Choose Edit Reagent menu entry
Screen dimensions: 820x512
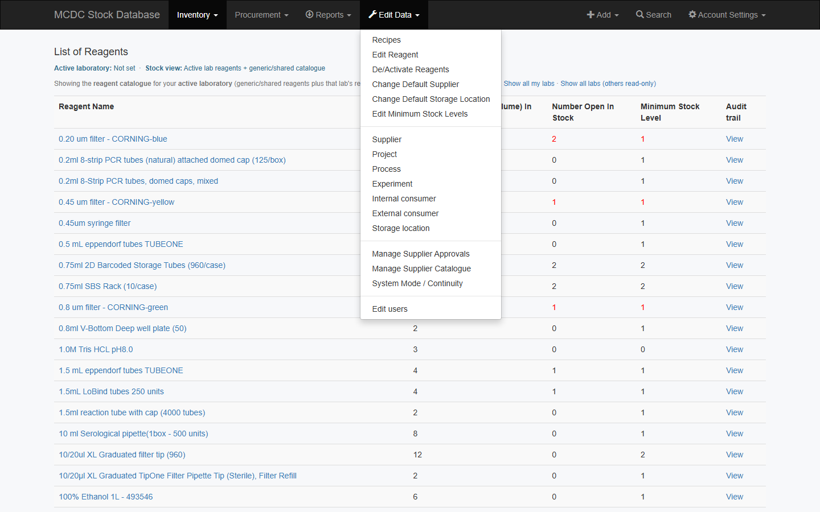click(430, 55)
